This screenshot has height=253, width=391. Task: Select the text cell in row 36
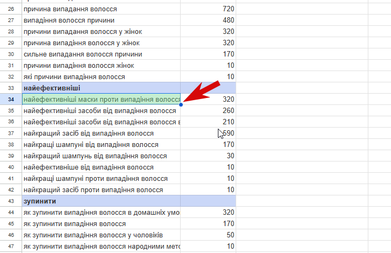[101, 122]
